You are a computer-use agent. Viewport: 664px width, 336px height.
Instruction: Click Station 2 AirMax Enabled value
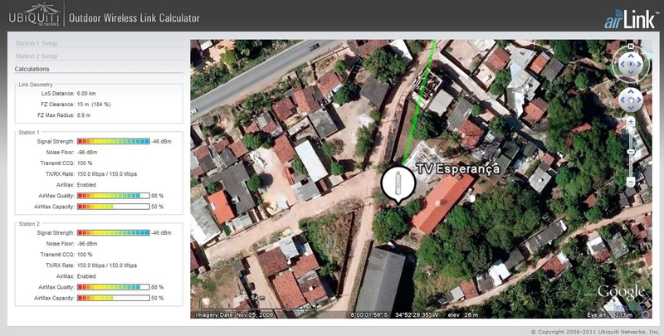point(86,276)
